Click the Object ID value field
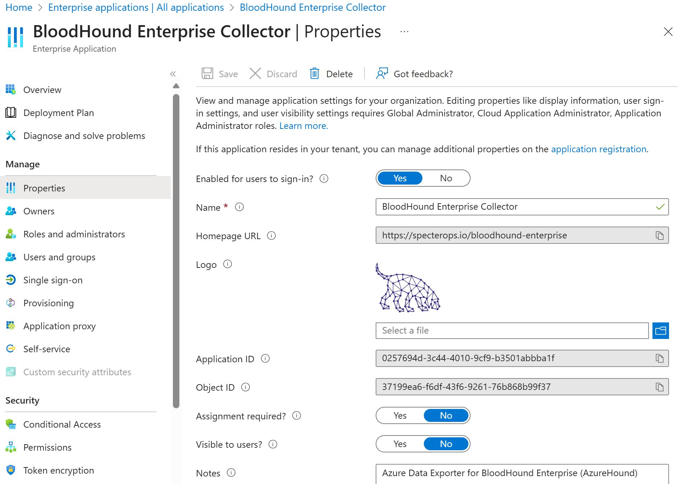This screenshot has width=678, height=484. click(522, 387)
